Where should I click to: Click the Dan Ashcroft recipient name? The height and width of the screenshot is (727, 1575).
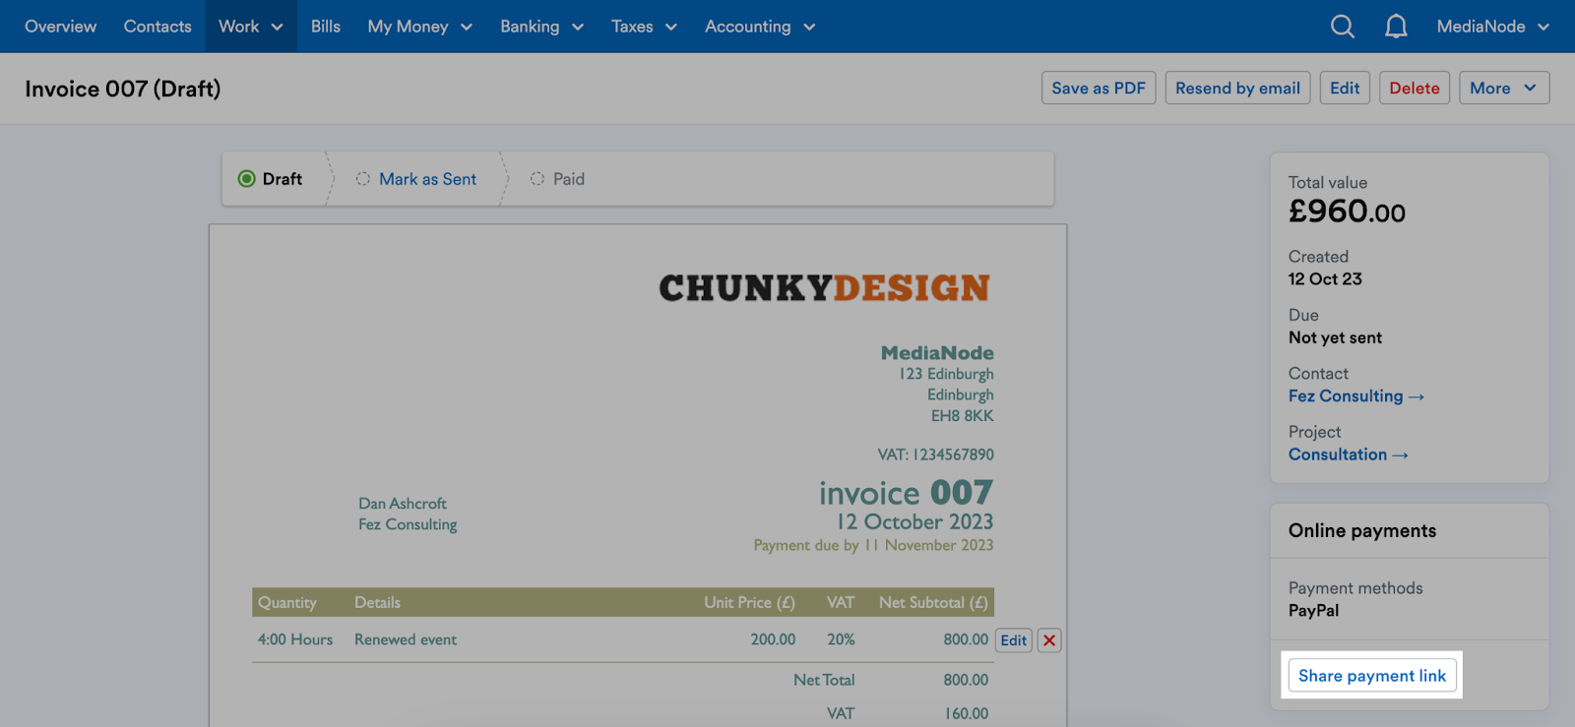pos(403,504)
